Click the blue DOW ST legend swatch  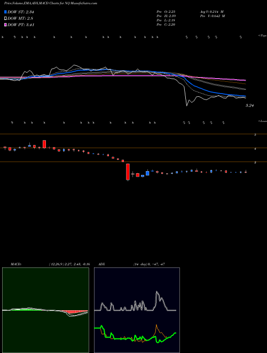tap(6, 12)
